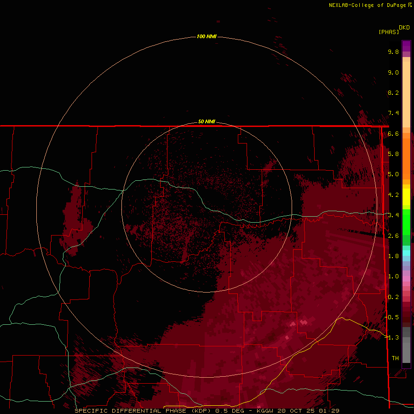Click the 5.8 value on the scale
This screenshot has width=414, height=414.
pos(393,154)
